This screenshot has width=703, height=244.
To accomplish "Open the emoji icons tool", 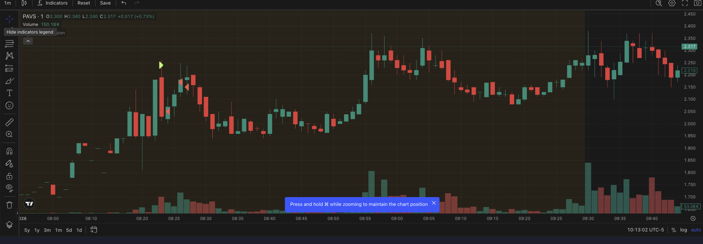I will [9, 106].
